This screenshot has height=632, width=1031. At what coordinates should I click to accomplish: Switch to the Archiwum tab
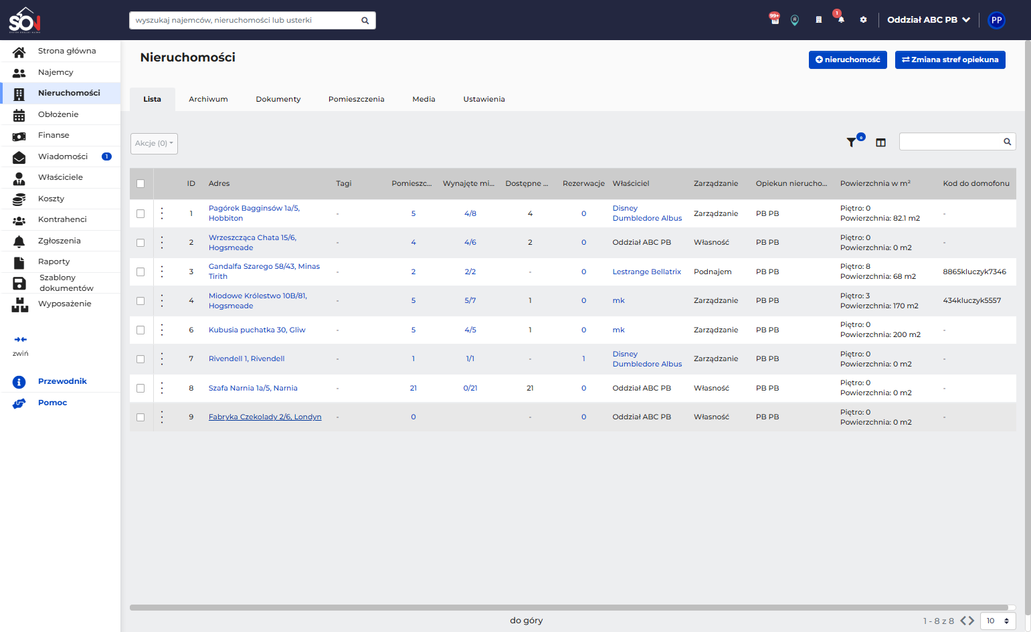tap(208, 99)
